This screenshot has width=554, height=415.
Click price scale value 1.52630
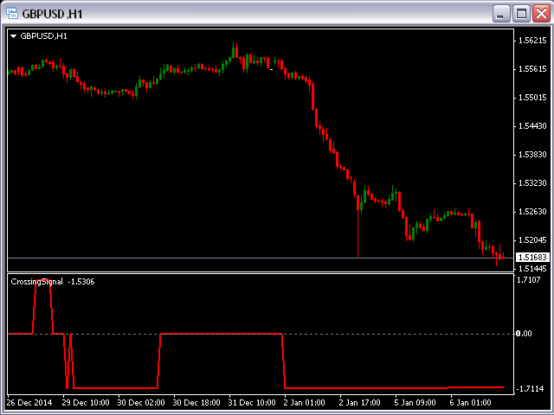pyautogui.click(x=532, y=212)
